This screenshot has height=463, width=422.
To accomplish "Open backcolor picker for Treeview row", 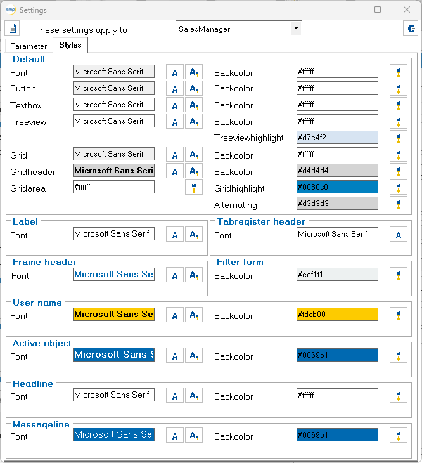I will pyautogui.click(x=399, y=122).
